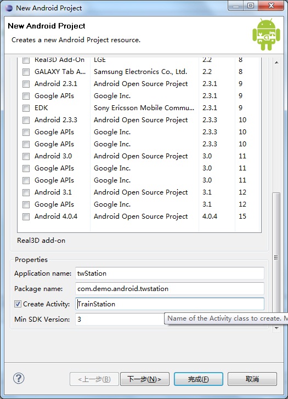The image size is (288, 399).
Task: Click the scroll down arrow near Properties
Action: click(276, 328)
